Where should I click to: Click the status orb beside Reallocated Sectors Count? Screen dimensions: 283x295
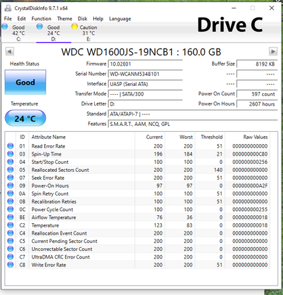pyautogui.click(x=10, y=170)
